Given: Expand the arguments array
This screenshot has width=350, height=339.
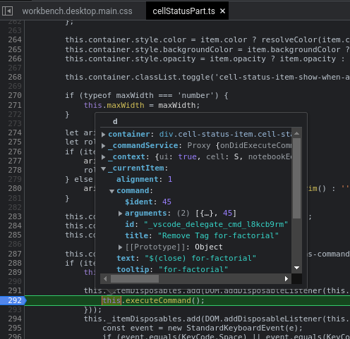Looking at the screenshot, I should coord(120,214).
